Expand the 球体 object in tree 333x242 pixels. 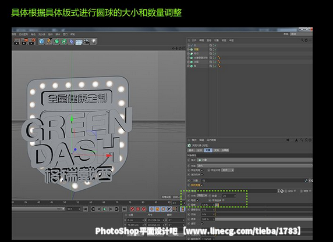point(188,53)
